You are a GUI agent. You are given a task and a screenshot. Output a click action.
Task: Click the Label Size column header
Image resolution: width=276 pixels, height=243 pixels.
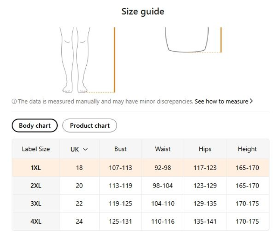[36, 149]
